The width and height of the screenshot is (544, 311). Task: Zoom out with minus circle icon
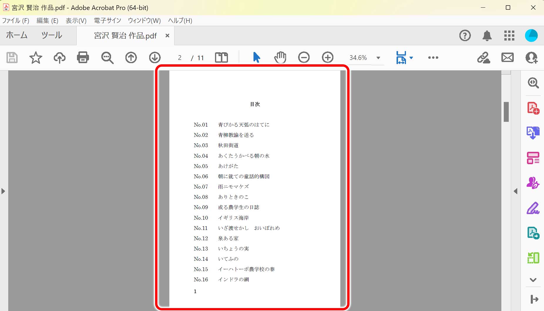click(304, 58)
